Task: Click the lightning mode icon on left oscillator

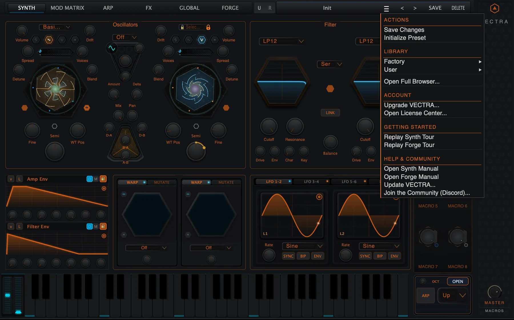Action: [36, 40]
